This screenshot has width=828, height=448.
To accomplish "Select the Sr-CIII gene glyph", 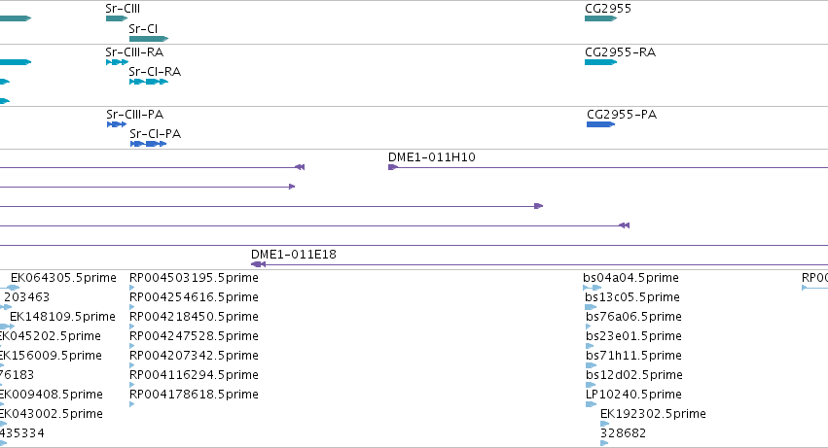I will point(117,18).
